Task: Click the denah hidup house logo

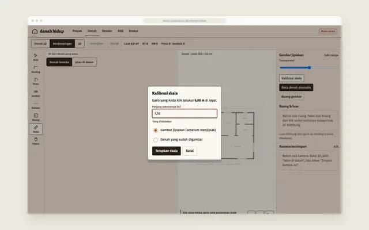Action: [35, 31]
